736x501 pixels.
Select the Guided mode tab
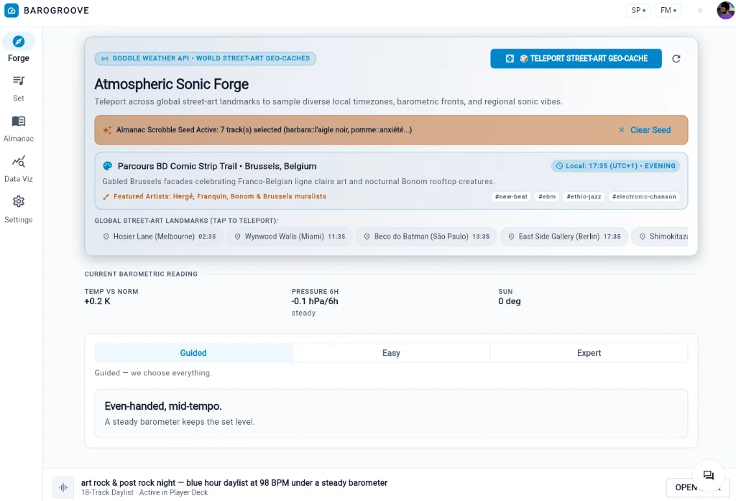point(193,353)
